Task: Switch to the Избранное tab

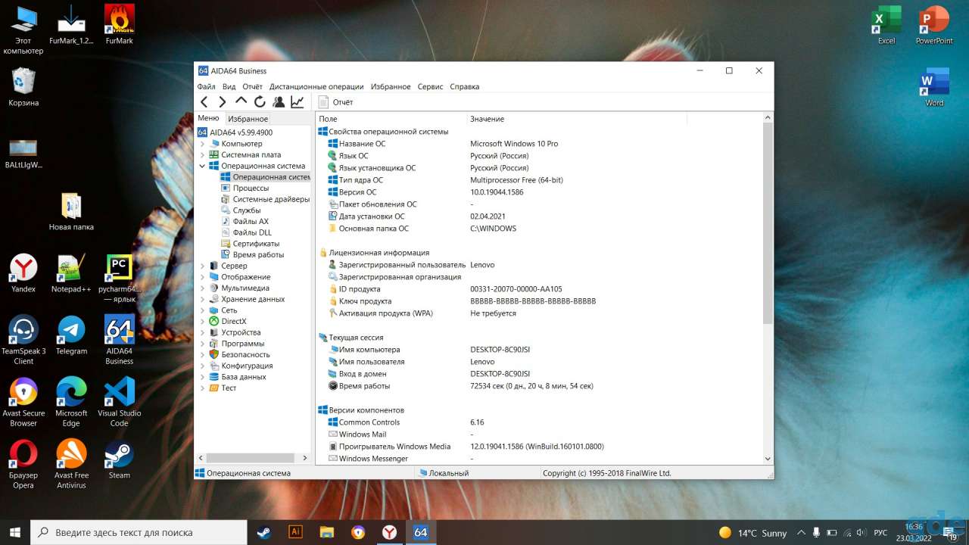Action: click(x=248, y=119)
